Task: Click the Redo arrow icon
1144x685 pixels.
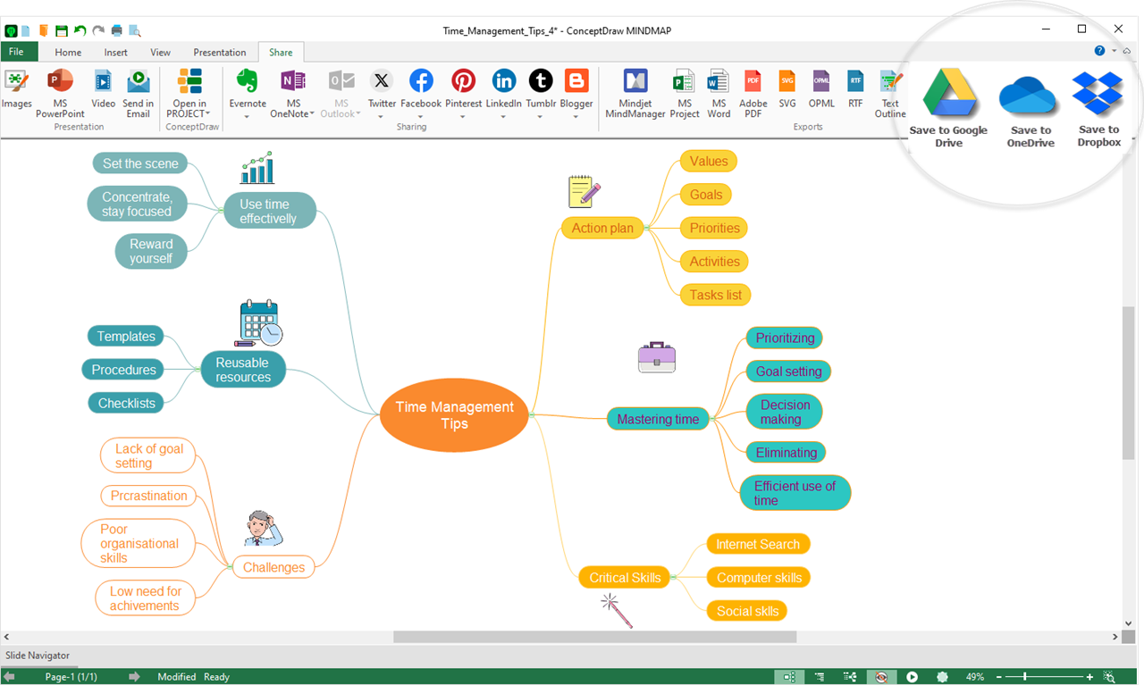Action: [x=98, y=30]
